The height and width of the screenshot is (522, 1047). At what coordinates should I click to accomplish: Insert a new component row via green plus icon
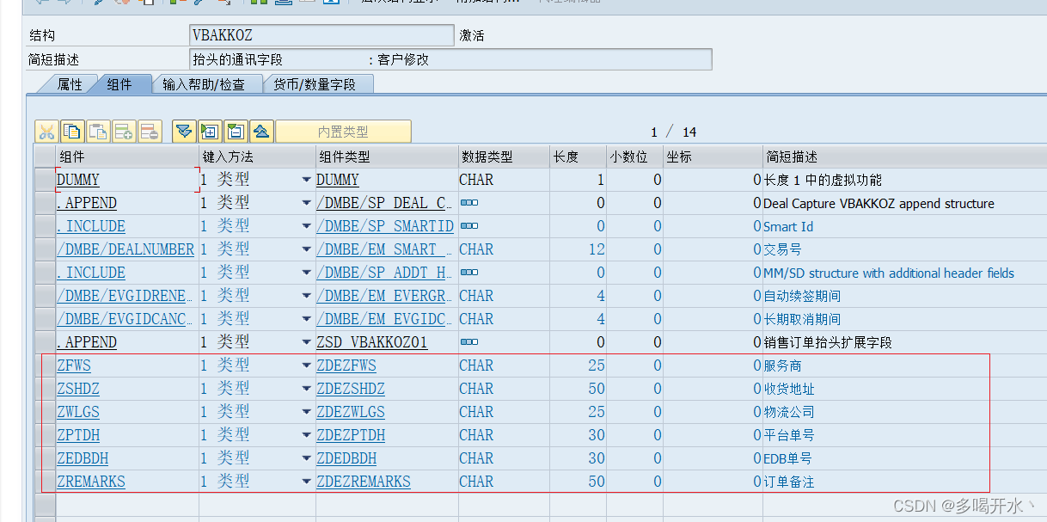click(124, 131)
